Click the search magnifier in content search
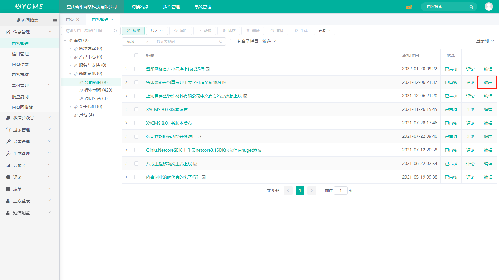499x280 pixels. pyautogui.click(x=471, y=7)
